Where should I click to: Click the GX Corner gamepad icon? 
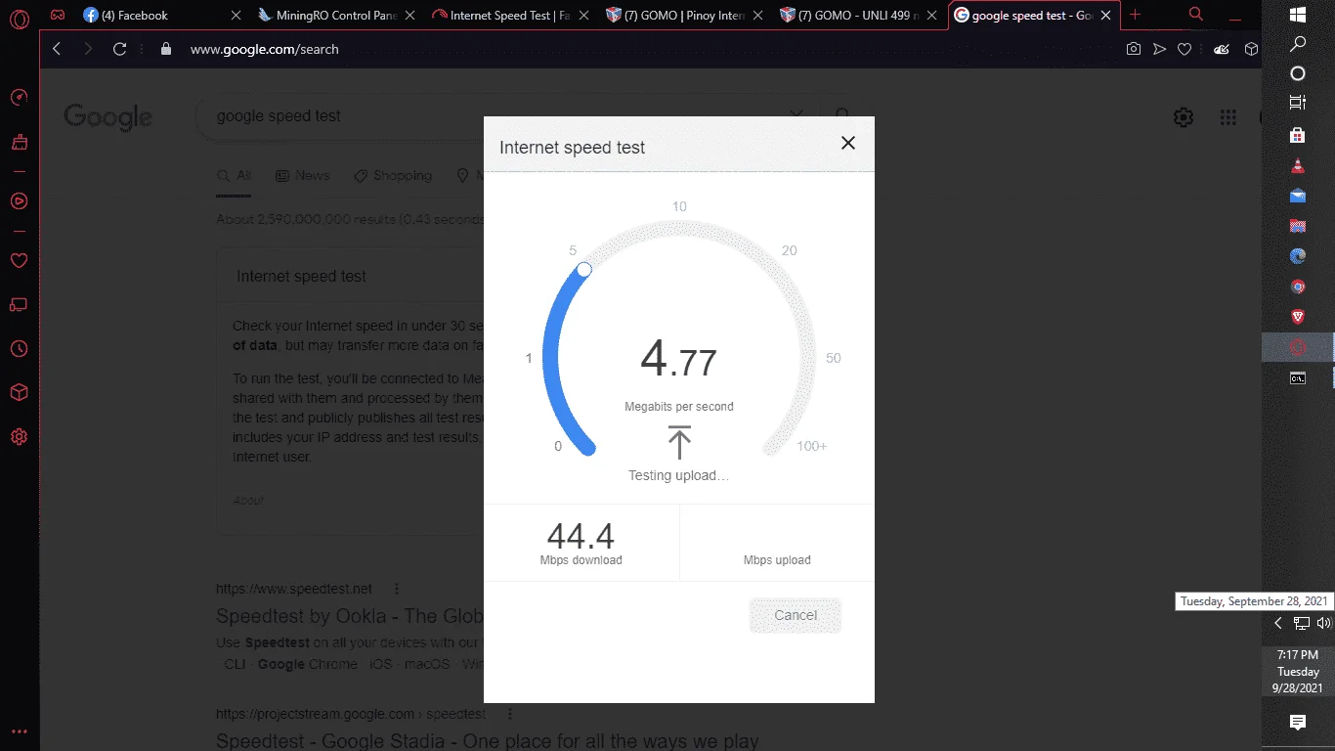point(58,16)
